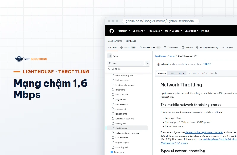Expand the Enterprise menu
The width and height of the screenshot is (237, 155).
coord(191,31)
